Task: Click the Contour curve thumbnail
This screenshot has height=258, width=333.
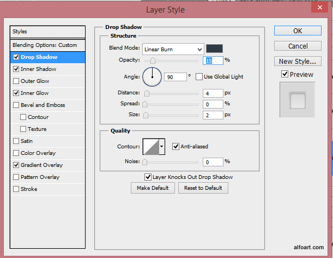Action: [x=150, y=146]
